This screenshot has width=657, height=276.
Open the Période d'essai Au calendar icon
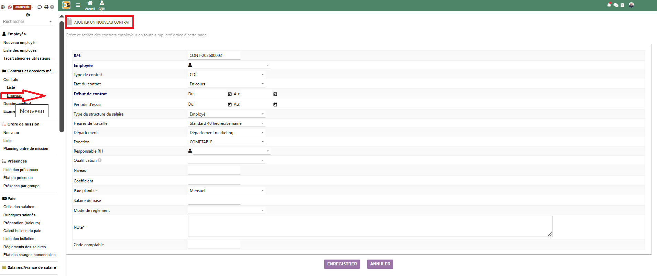[275, 105]
